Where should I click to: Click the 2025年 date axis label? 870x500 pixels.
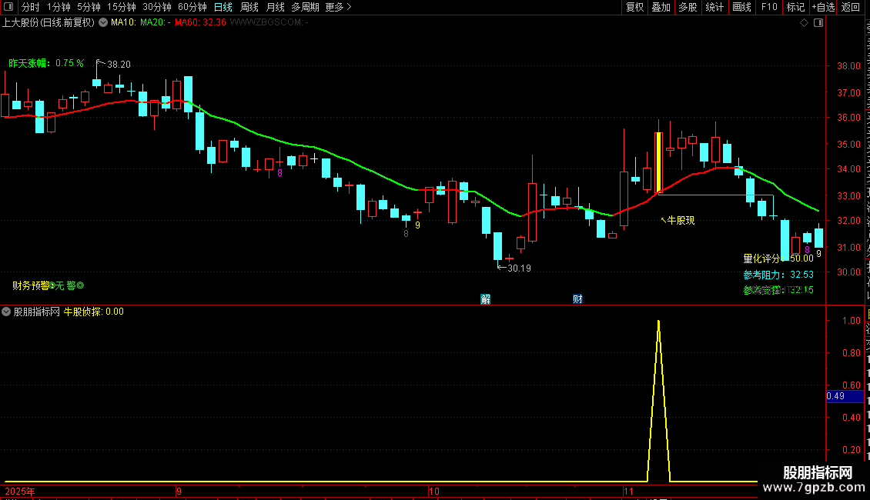[20, 492]
